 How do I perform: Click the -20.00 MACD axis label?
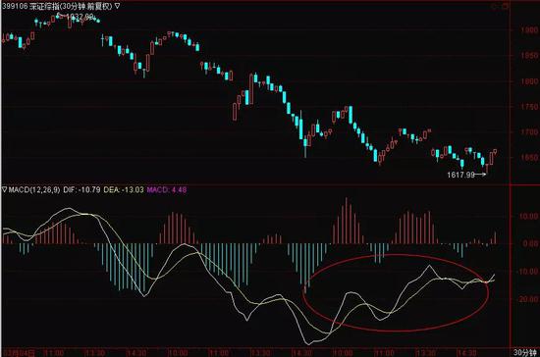tap(529, 299)
